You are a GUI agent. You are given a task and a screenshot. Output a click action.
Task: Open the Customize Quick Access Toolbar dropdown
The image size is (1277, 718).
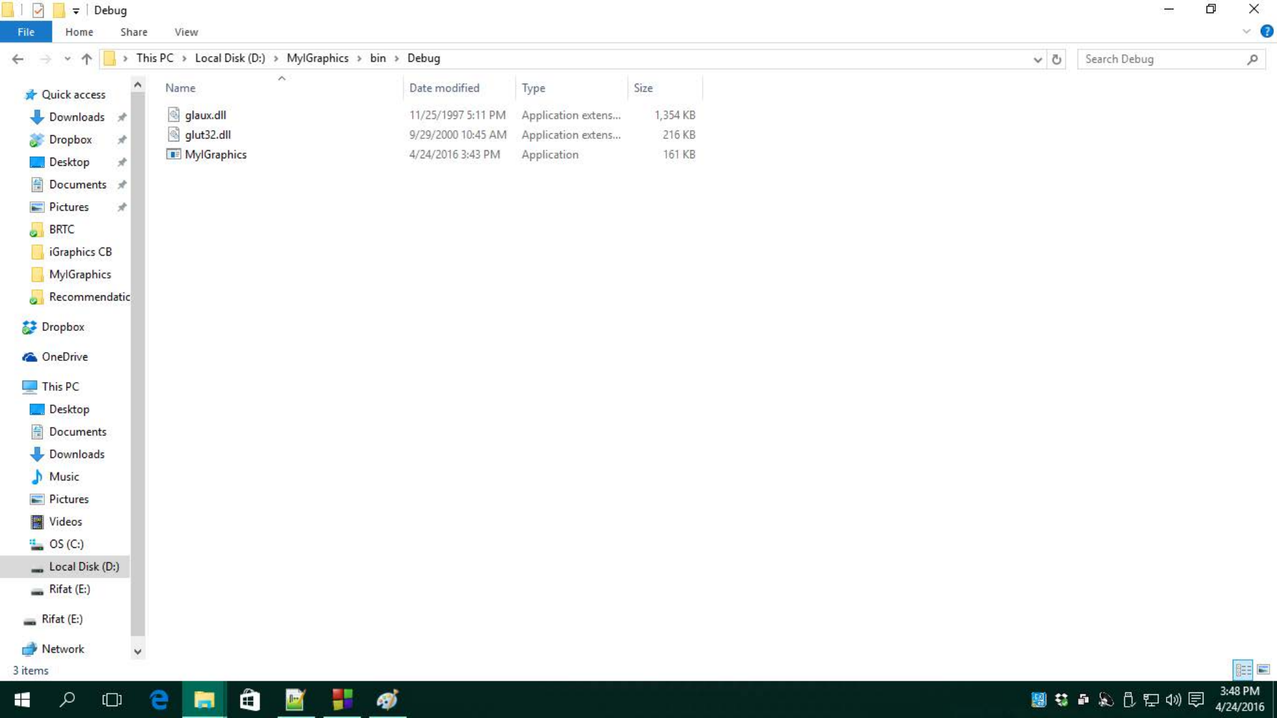(75, 11)
